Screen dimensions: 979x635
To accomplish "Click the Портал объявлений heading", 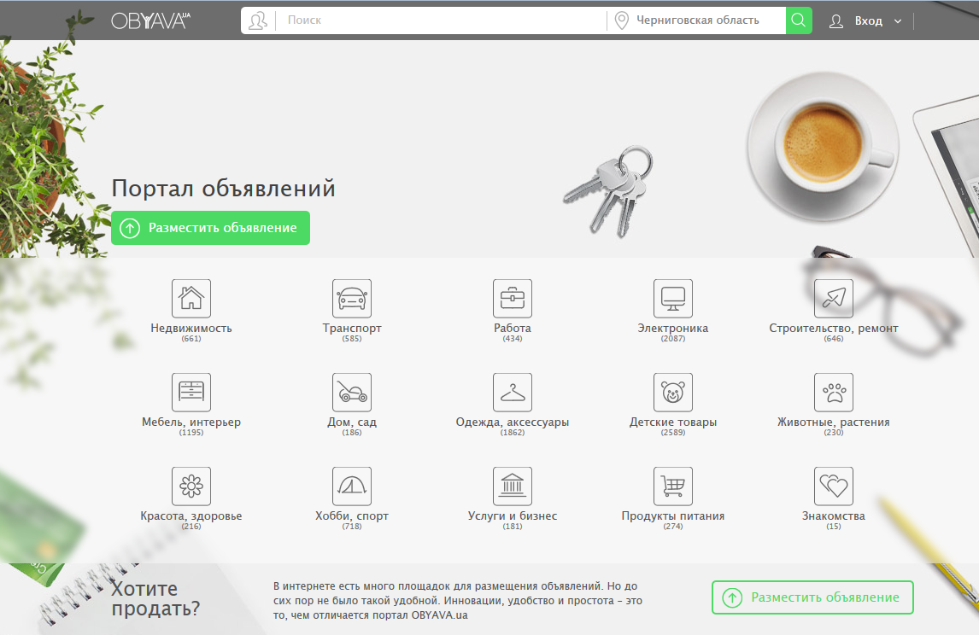I will (224, 189).
